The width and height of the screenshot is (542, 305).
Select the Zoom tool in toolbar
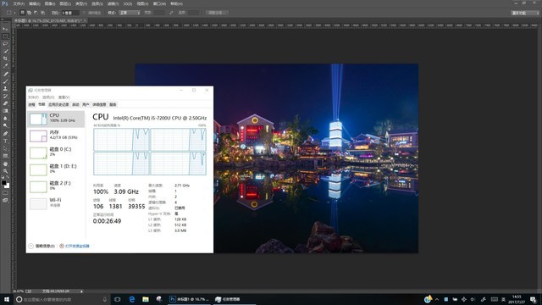tap(5, 171)
